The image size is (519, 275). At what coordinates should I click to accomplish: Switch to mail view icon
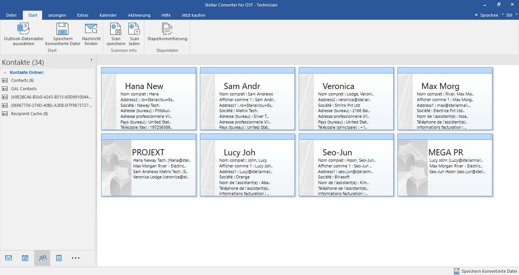pyautogui.click(x=9, y=258)
